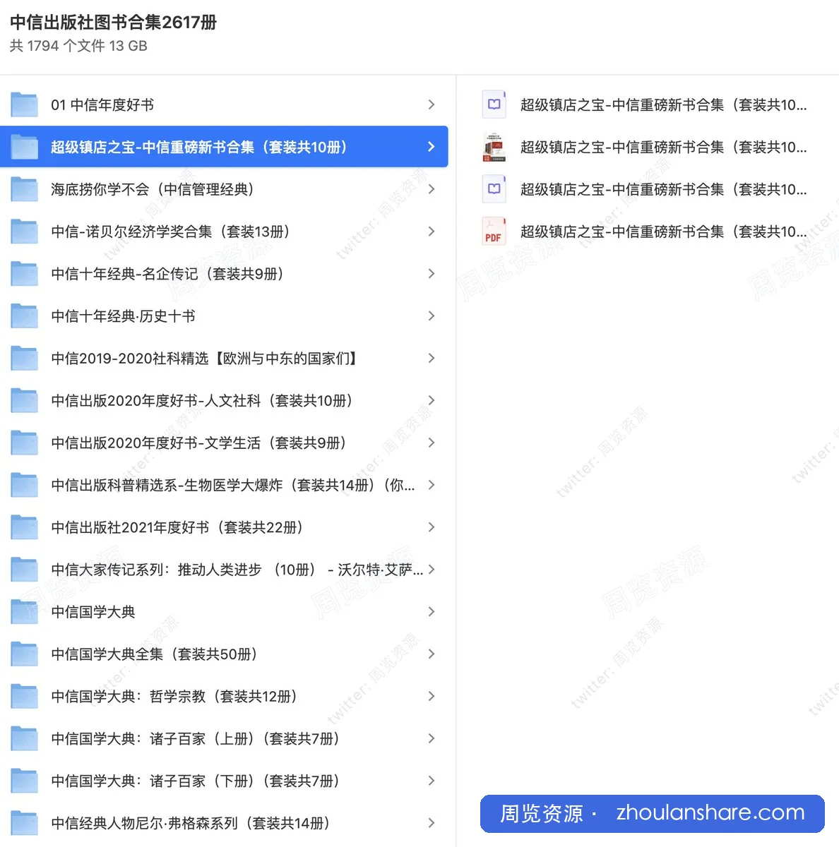The width and height of the screenshot is (839, 847).
Task: Click folder icon for 诸子百家（下册）
Action: click(24, 781)
